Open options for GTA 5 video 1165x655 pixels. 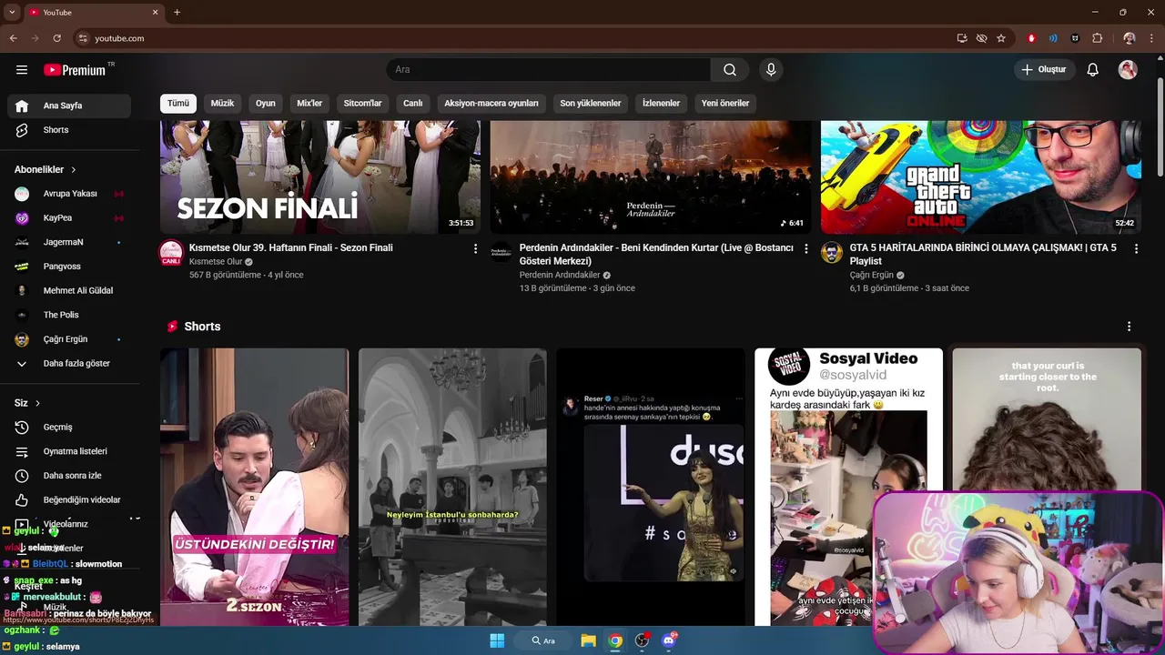pos(1136,248)
